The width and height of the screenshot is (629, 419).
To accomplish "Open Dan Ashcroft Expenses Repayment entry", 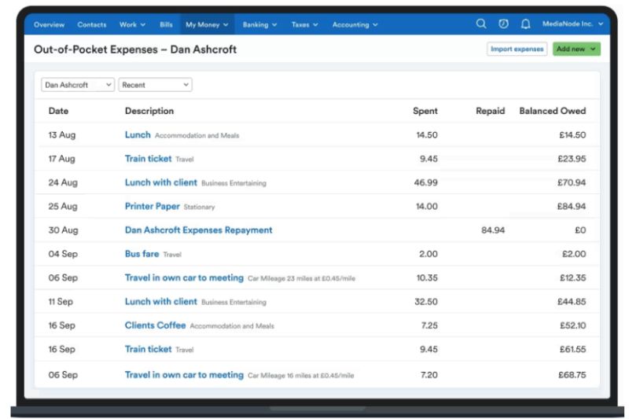I will pyautogui.click(x=198, y=230).
